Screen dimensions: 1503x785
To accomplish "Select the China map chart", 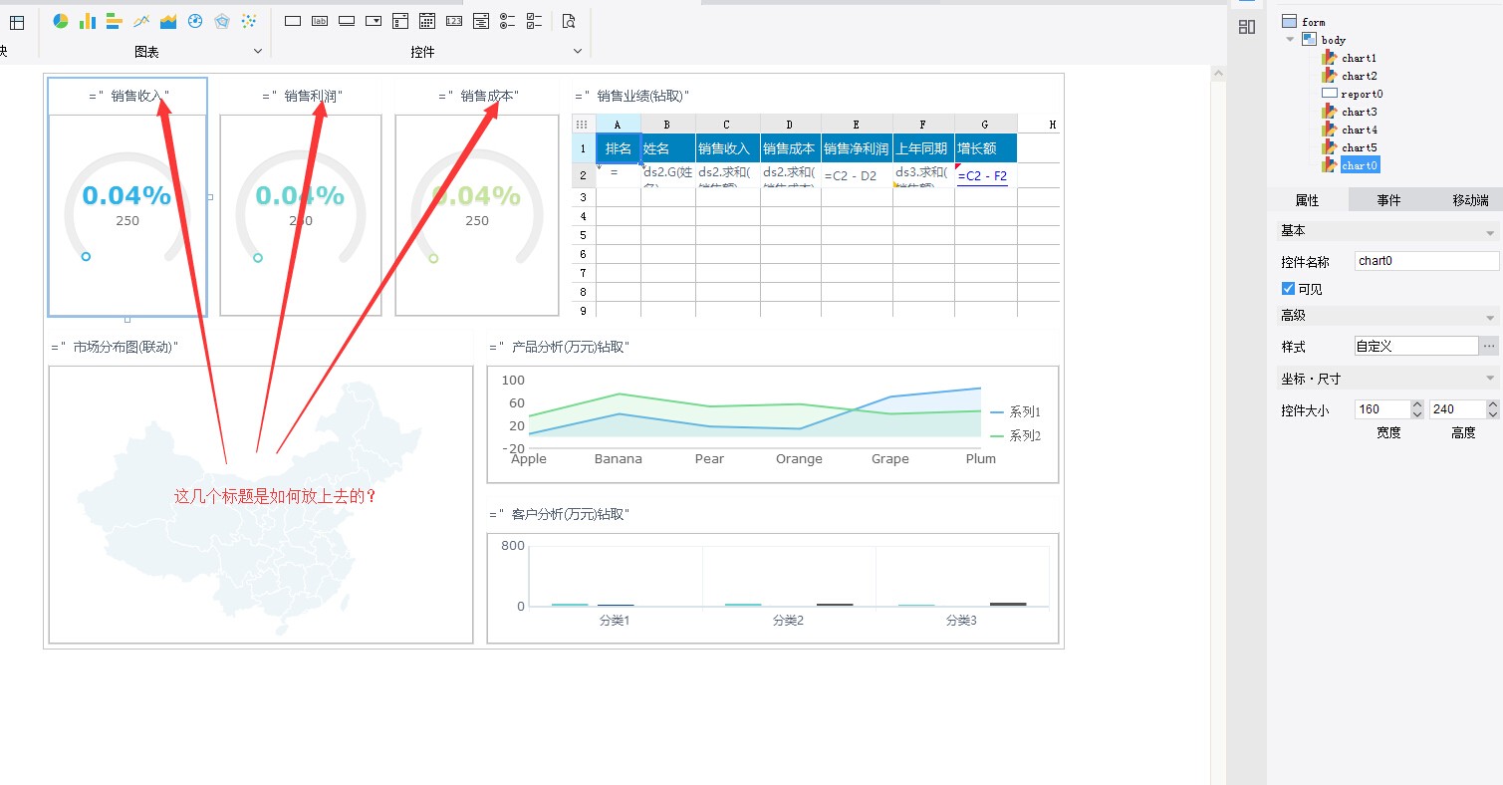I will click(261, 505).
